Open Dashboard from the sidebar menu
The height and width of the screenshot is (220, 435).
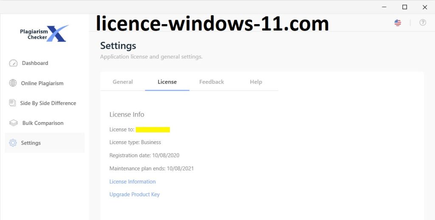pyautogui.click(x=35, y=63)
